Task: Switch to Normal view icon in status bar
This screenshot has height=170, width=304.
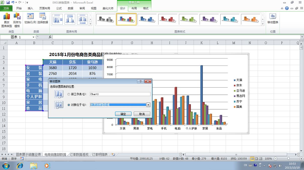Action: pos(252,159)
